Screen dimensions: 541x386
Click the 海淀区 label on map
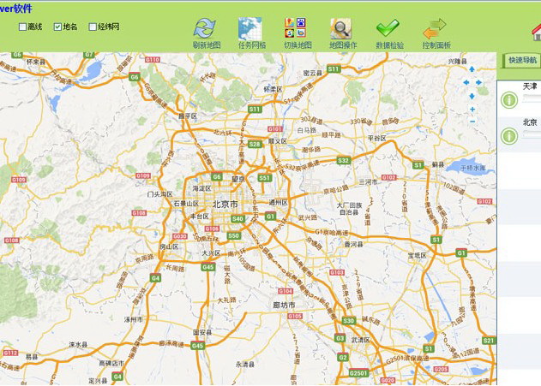coord(201,188)
